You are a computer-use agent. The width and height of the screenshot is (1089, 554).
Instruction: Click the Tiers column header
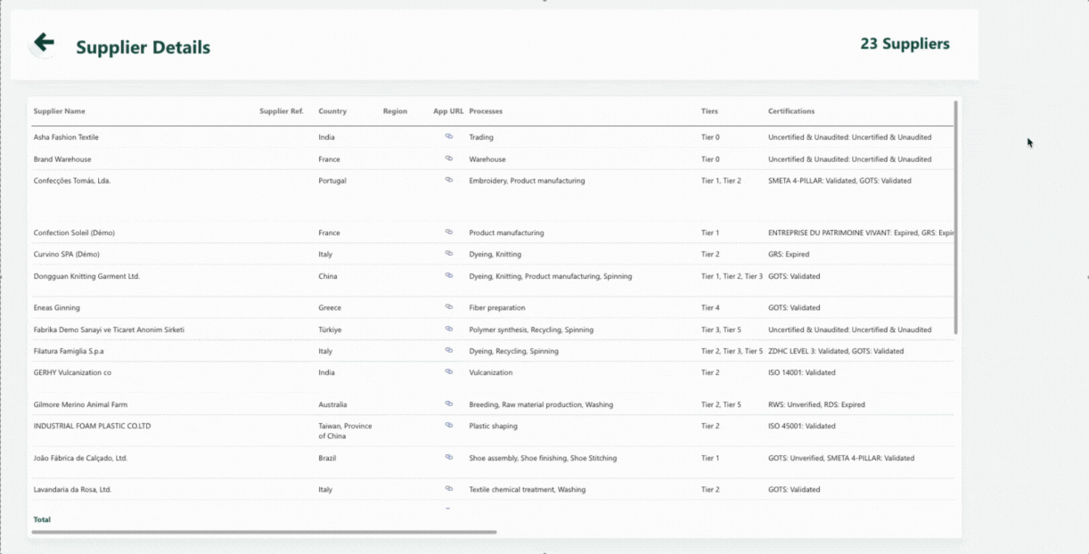pos(709,111)
